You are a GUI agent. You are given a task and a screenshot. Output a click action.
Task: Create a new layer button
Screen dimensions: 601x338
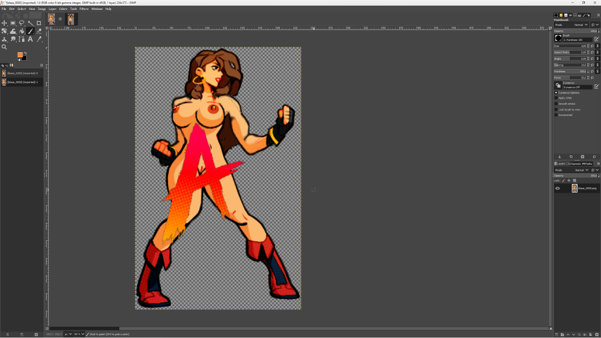pos(557,335)
